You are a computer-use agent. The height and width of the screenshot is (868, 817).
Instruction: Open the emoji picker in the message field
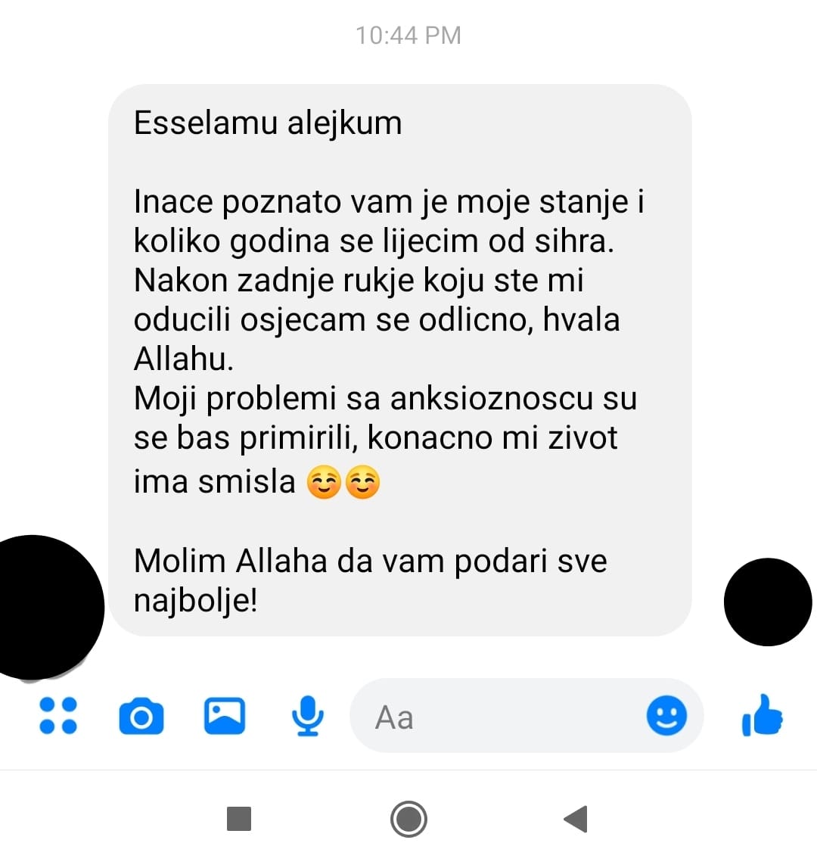click(x=666, y=715)
